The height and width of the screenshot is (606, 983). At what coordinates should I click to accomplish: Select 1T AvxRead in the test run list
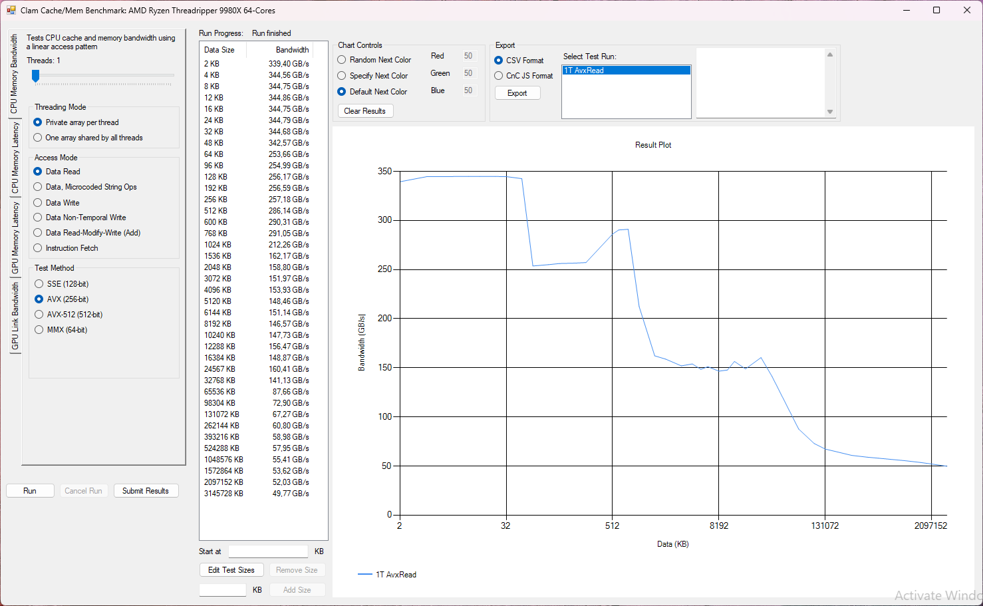pyautogui.click(x=627, y=71)
